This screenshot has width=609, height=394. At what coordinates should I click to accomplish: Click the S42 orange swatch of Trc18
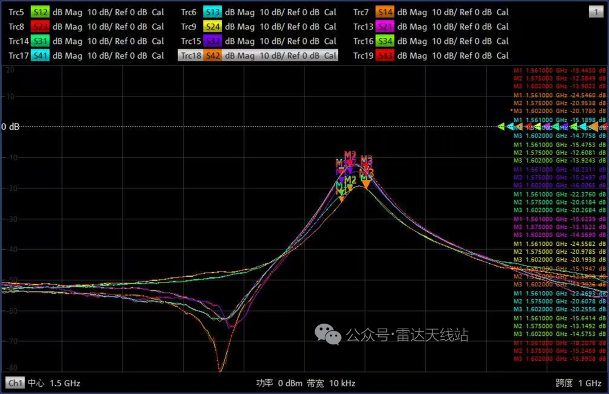(213, 56)
